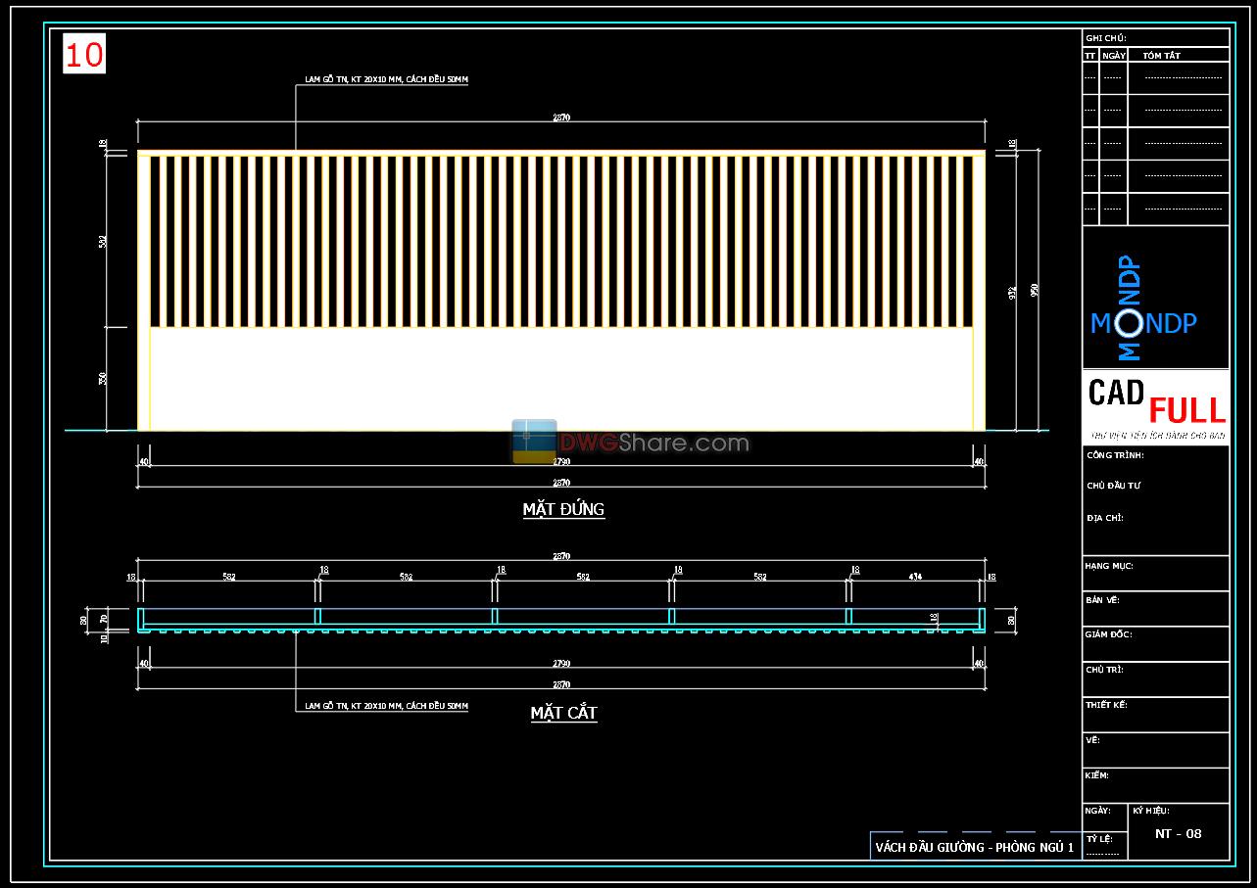This screenshot has height=888, width=1257.
Task: Click the GIÁM ĐỐC field
Action: point(1108,634)
